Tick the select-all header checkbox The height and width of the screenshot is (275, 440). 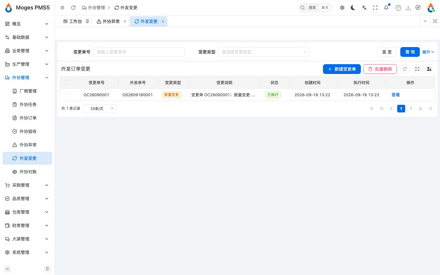[x=68, y=82]
